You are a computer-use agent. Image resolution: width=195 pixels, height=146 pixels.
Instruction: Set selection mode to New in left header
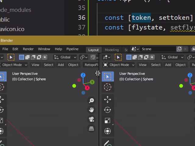[x=22, y=57]
